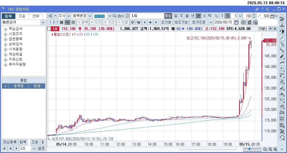
Task: Select the 순위검색 tree item
Action: 16,44
